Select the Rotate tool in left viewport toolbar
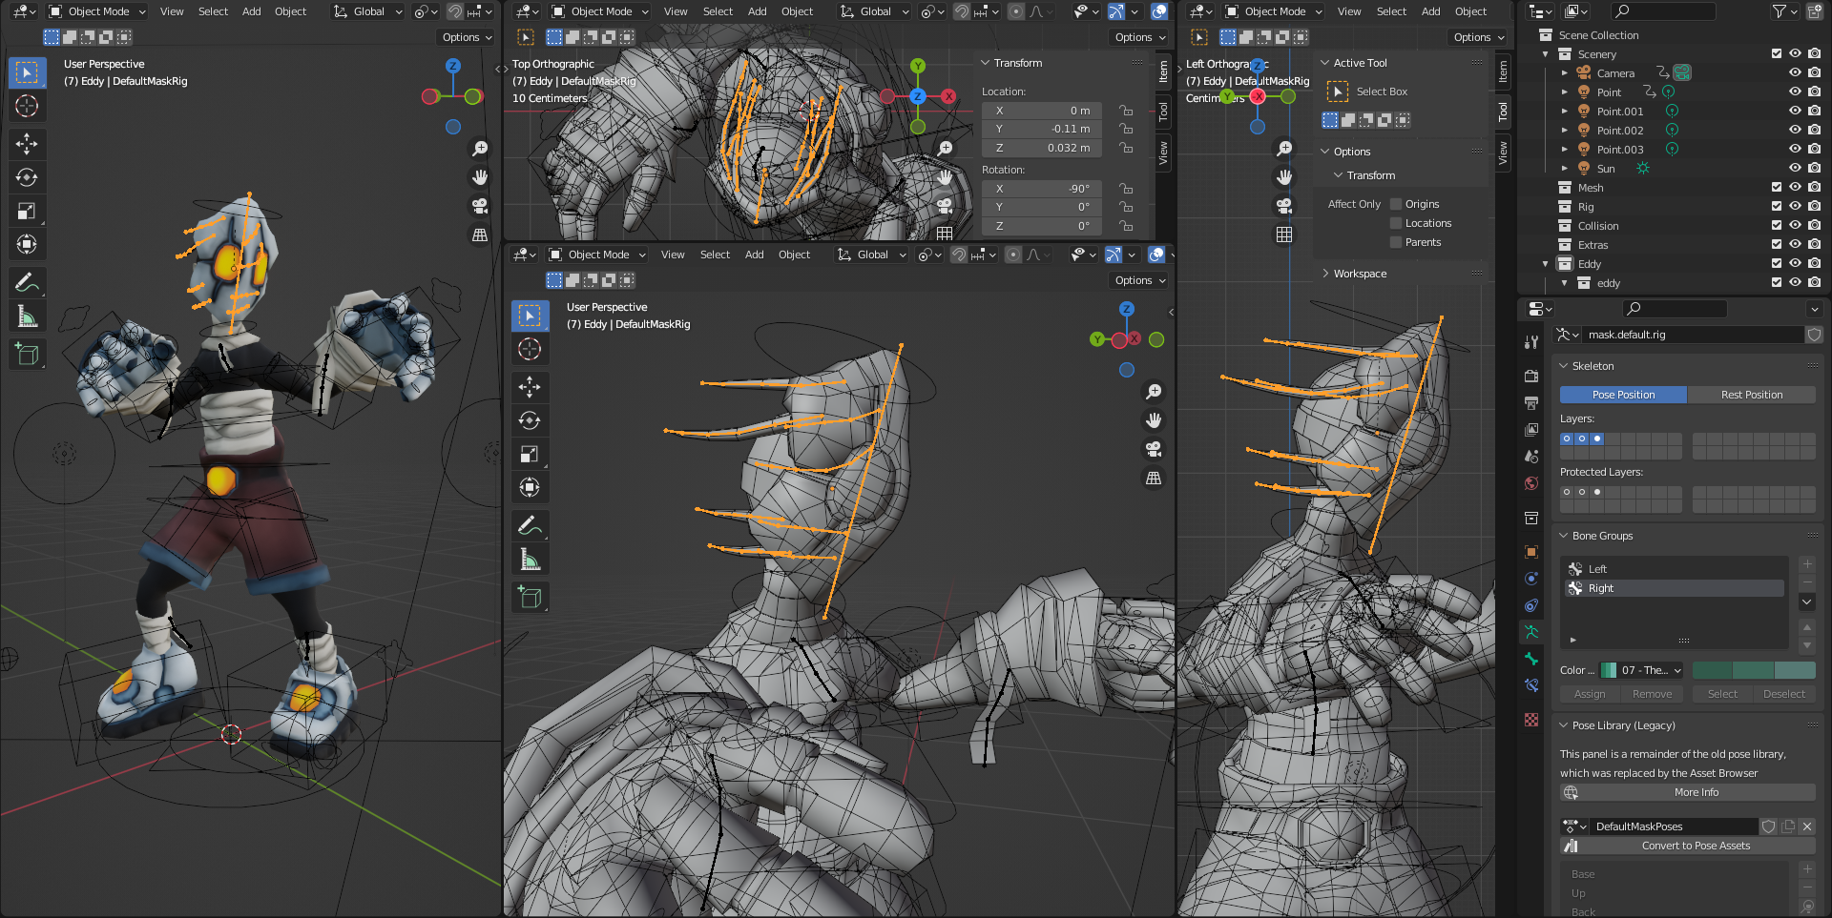This screenshot has width=1832, height=918. (27, 177)
